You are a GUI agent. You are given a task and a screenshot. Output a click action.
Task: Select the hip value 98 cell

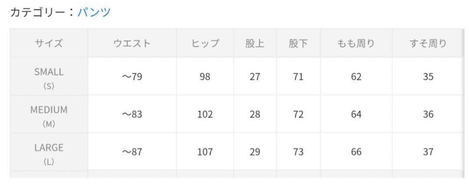coord(205,76)
